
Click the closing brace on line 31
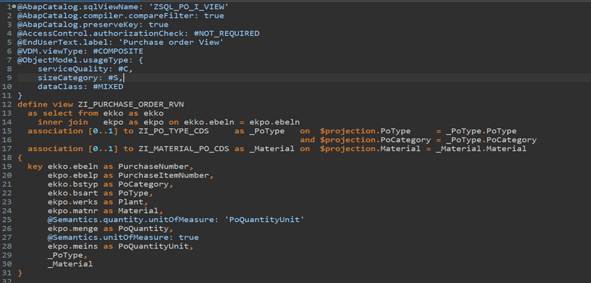[20, 272]
